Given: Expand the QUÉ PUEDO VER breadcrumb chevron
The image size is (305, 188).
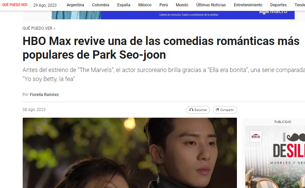Looking at the screenshot, I should click(x=54, y=29).
